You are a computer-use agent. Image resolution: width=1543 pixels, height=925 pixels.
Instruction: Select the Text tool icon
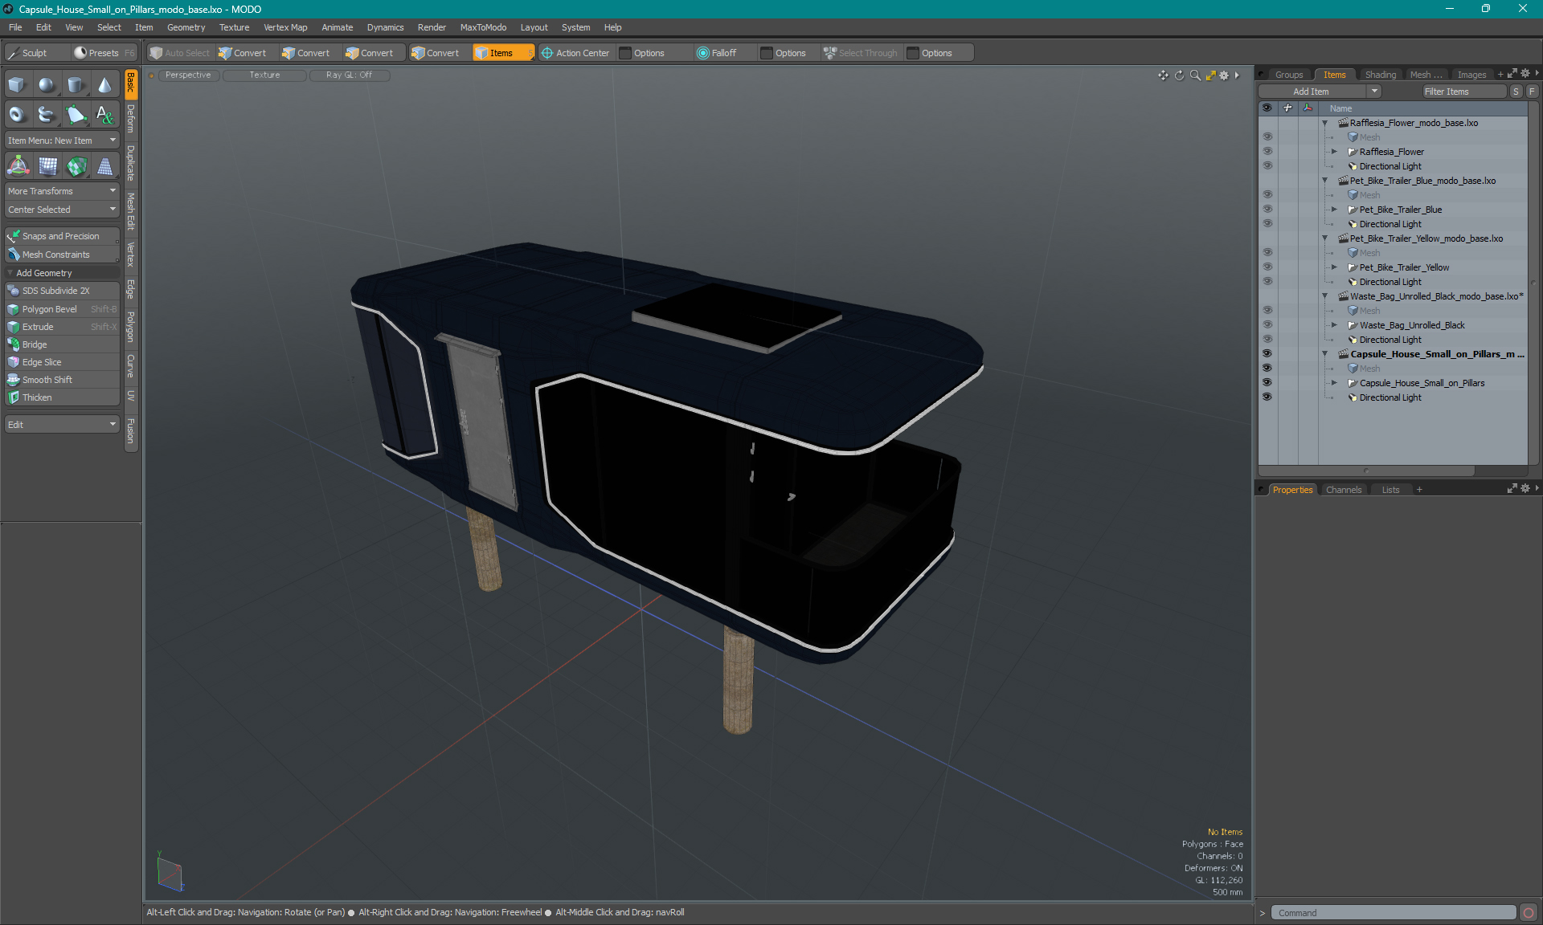click(x=104, y=114)
